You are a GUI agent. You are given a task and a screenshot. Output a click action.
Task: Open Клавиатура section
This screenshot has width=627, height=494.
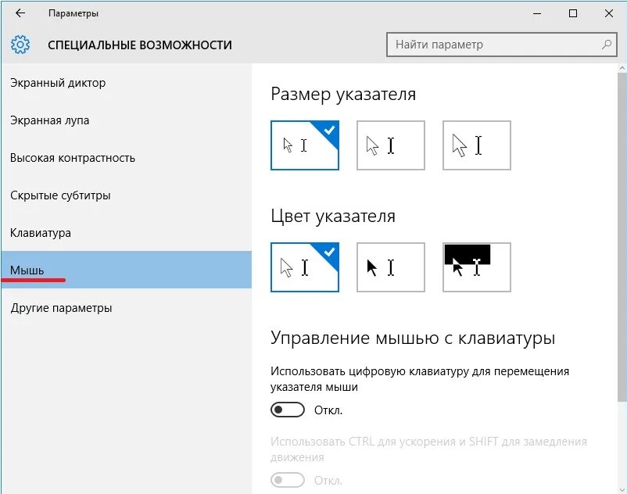127,233
